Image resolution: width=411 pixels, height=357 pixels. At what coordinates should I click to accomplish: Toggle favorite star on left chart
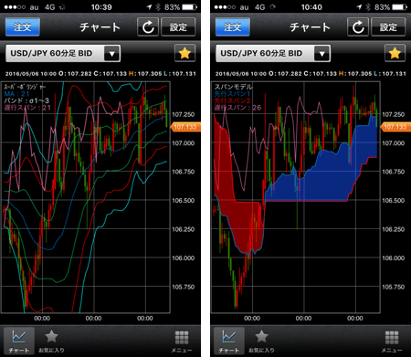tap(184, 53)
